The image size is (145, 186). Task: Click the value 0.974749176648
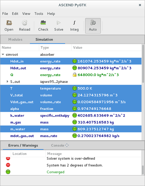[94, 109]
